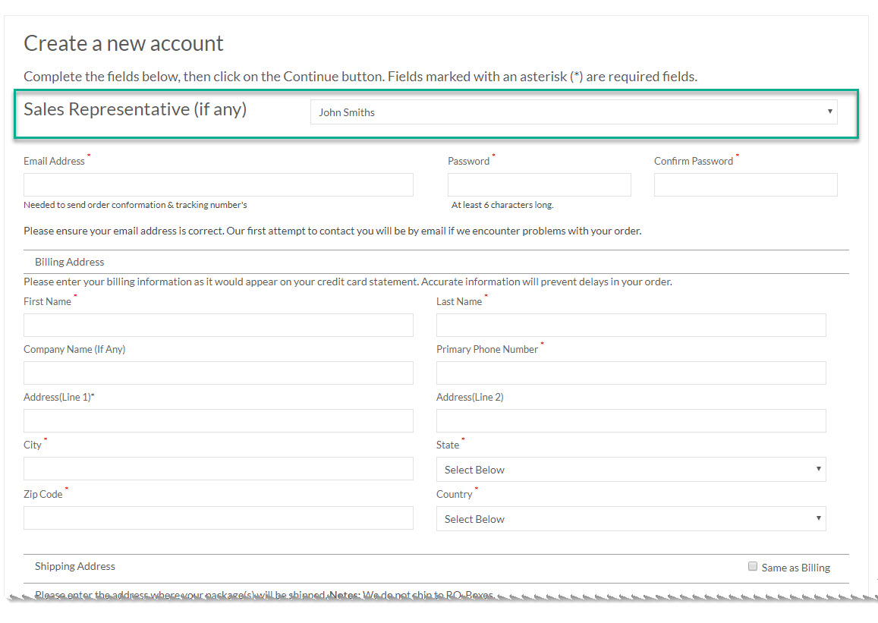This screenshot has height=623, width=878.
Task: Click the Zip Code field
Action: click(219, 518)
